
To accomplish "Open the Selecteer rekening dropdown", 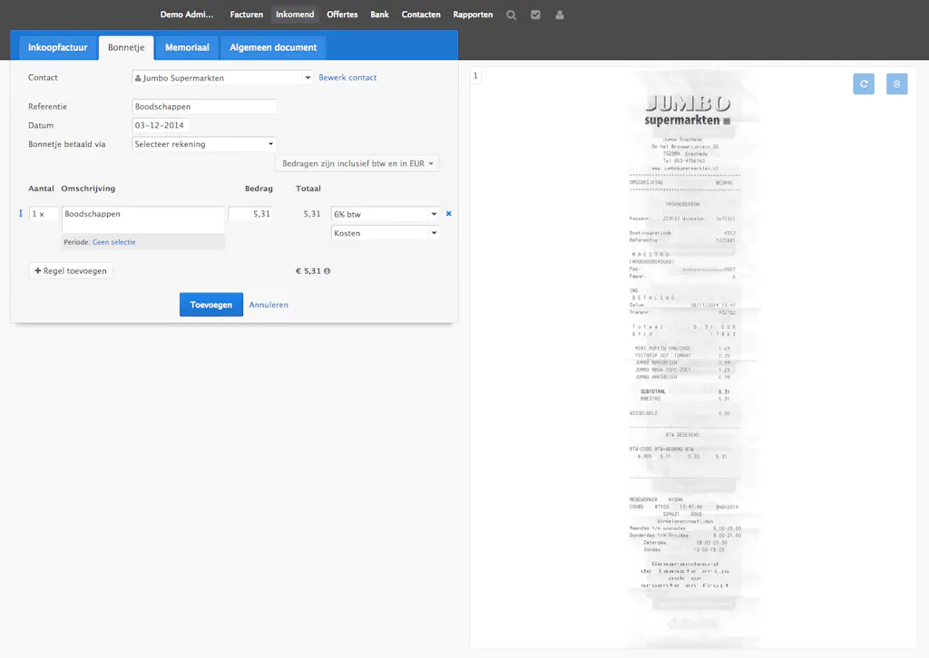I will 204,144.
